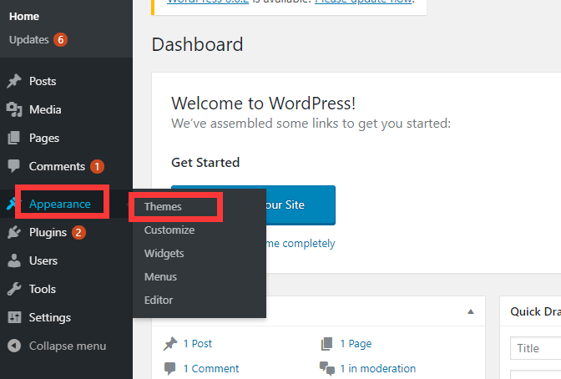Click the Updates count badge 6
Screen dimensions: 561x379
pos(60,40)
